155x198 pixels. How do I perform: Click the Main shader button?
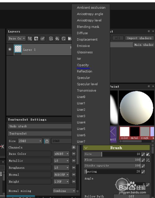(x=144, y=45)
